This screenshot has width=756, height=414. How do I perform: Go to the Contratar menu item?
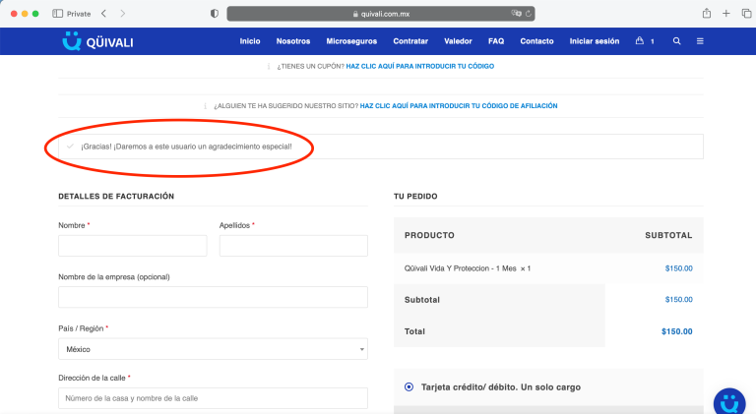tap(410, 41)
